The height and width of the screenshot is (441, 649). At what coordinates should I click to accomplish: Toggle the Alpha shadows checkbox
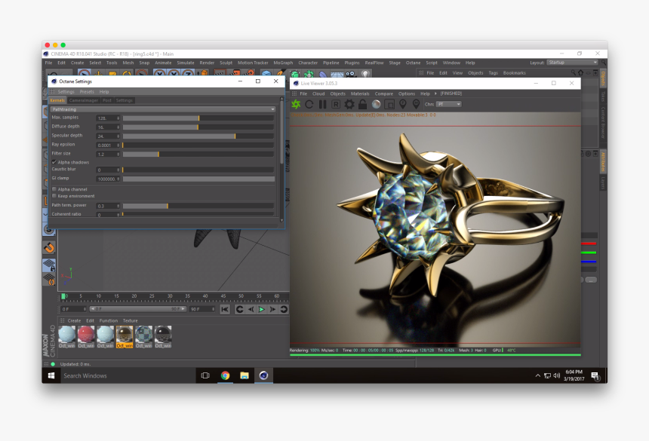pos(54,162)
